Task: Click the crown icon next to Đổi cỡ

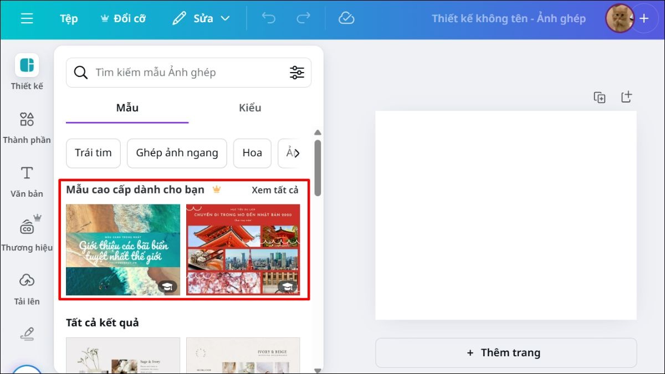Action: pyautogui.click(x=104, y=18)
